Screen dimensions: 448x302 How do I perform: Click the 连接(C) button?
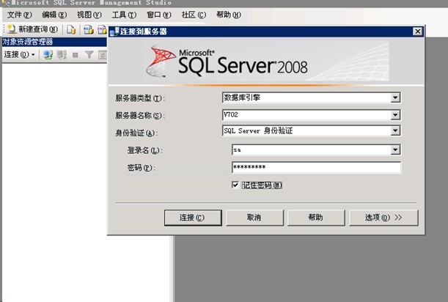point(193,218)
